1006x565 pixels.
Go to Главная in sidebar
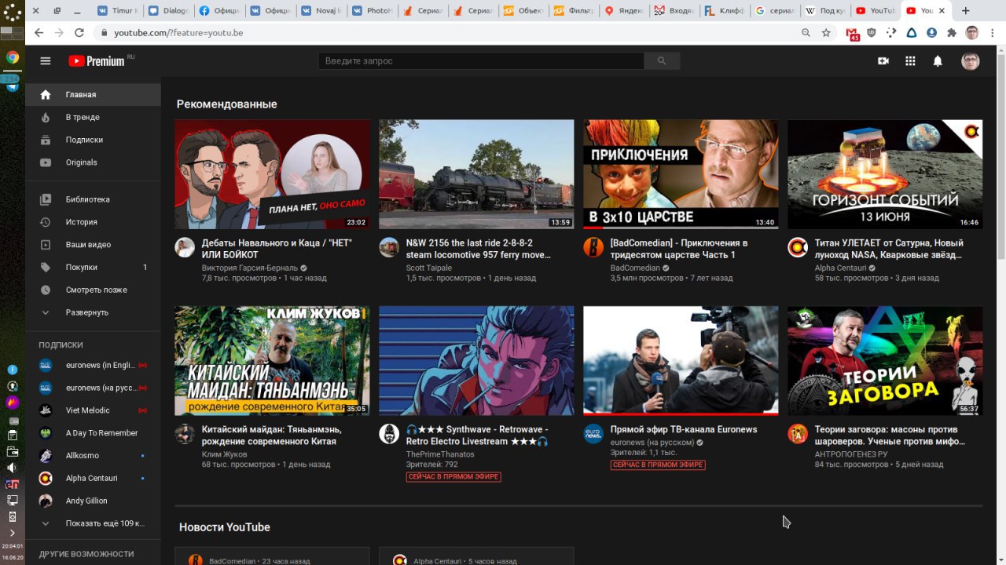click(x=93, y=94)
